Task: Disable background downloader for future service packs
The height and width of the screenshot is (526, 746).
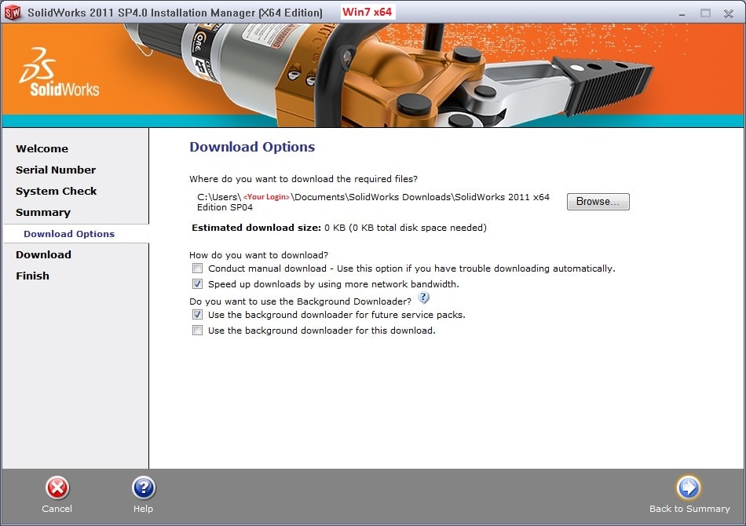Action: pyautogui.click(x=198, y=315)
